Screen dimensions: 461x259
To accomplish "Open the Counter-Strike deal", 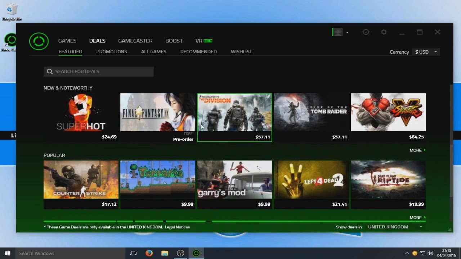I will 81,185.
